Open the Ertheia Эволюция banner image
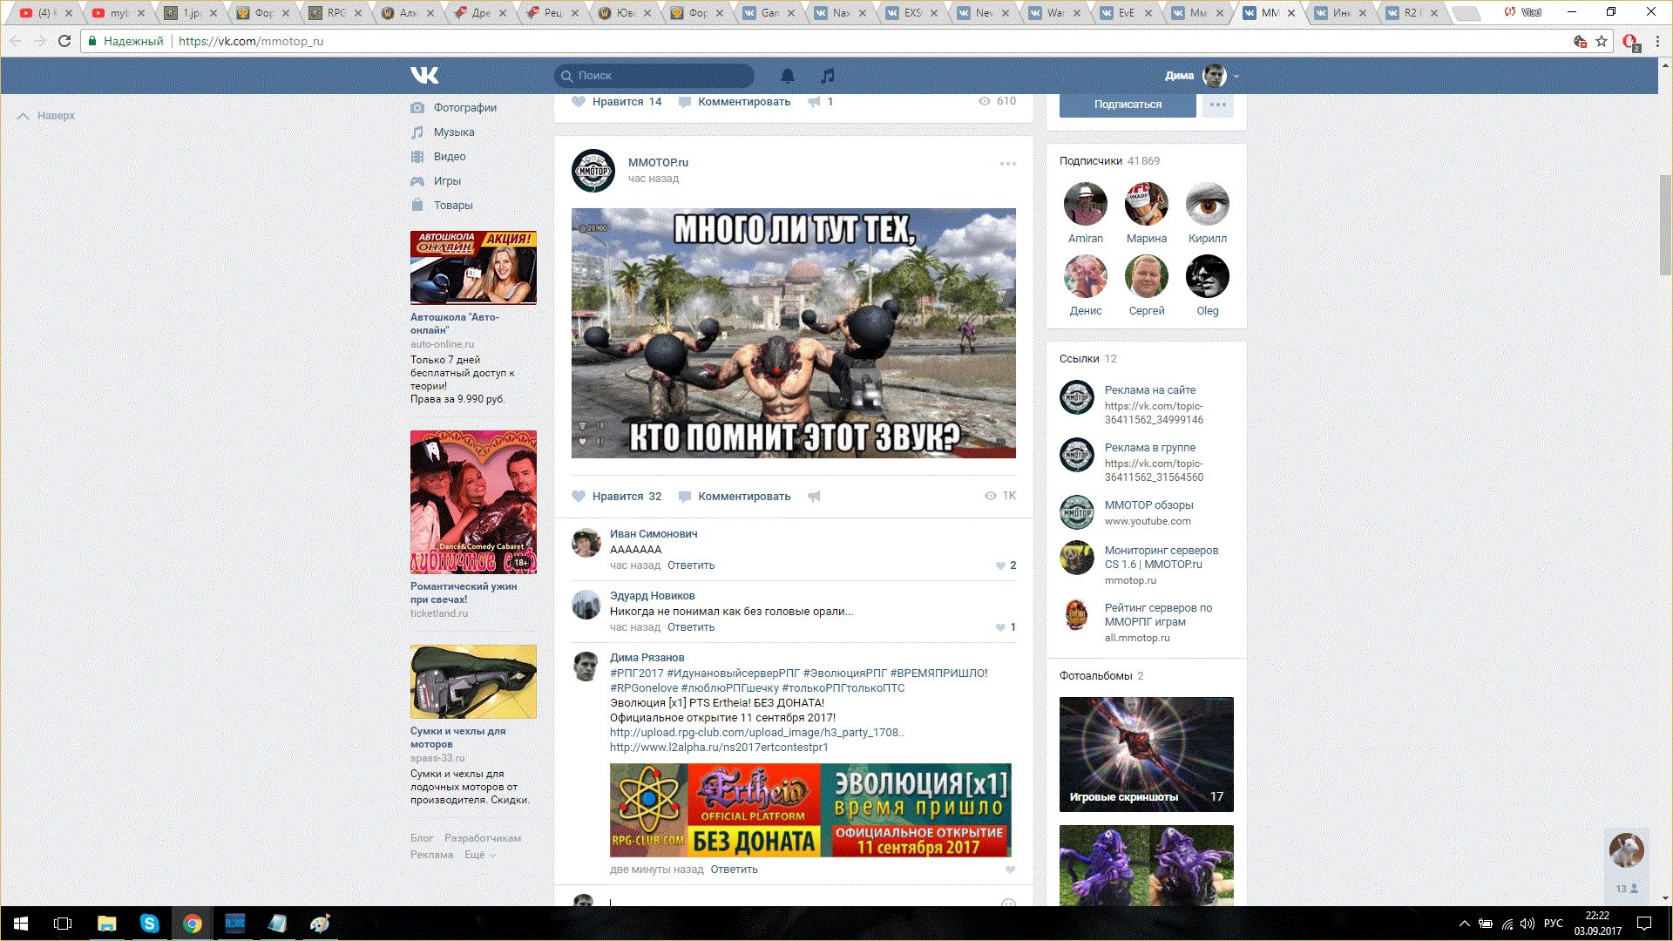Image resolution: width=1673 pixels, height=941 pixels. (x=810, y=810)
